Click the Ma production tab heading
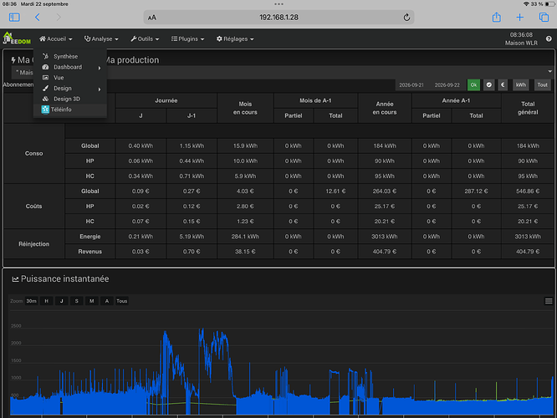This screenshot has width=557, height=418. tap(131, 60)
